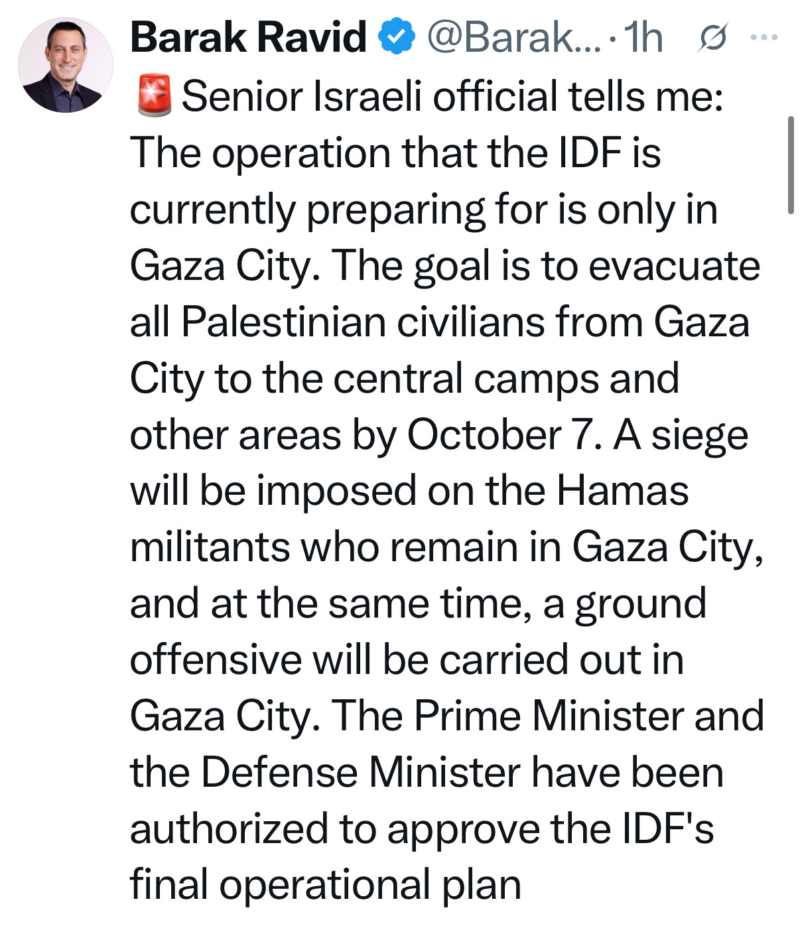
Task: Tap the Grok explain-post icon
Action: point(714,38)
